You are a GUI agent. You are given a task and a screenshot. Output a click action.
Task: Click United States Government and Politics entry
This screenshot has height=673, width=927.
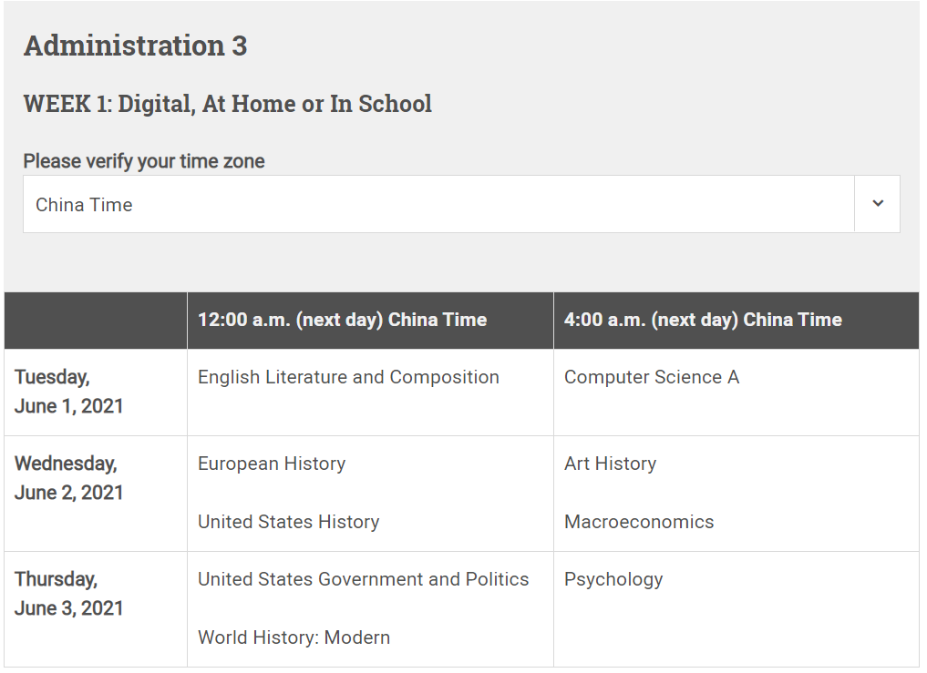point(363,579)
